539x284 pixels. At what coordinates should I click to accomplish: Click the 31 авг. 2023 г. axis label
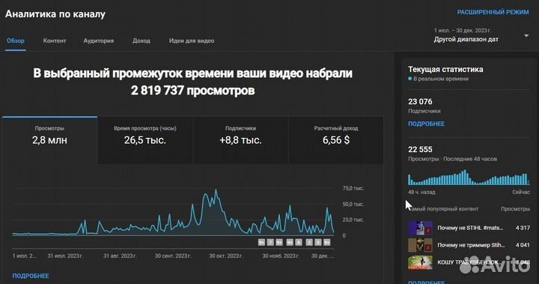(120, 256)
